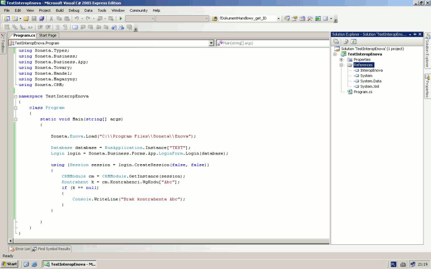Image resolution: width=431 pixels, height=269 pixels.
Task: Click Solution Explorer Refresh icon
Action: [353, 41]
